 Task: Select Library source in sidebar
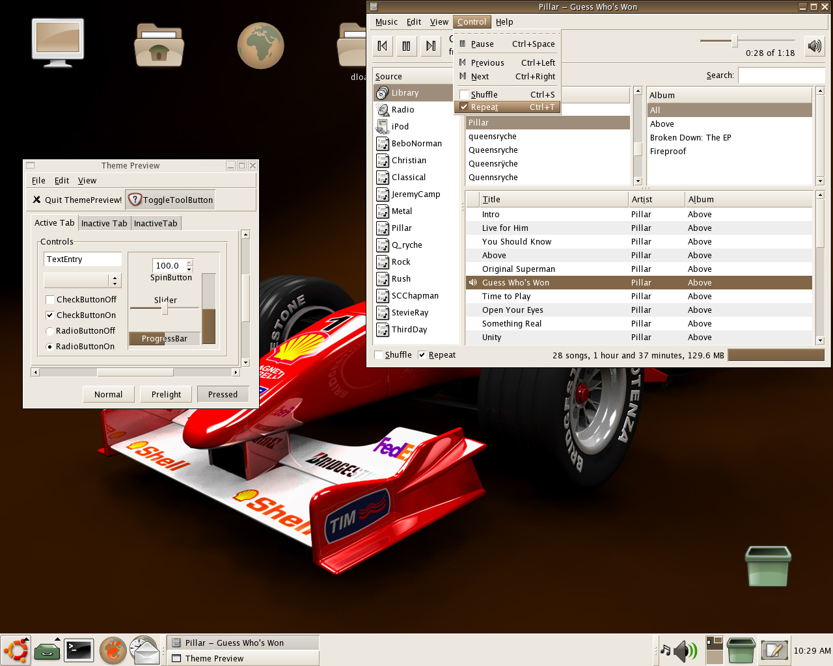[413, 93]
